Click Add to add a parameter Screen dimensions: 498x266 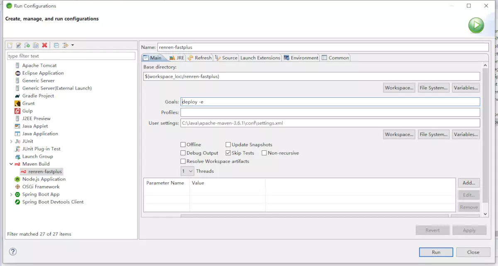point(469,183)
